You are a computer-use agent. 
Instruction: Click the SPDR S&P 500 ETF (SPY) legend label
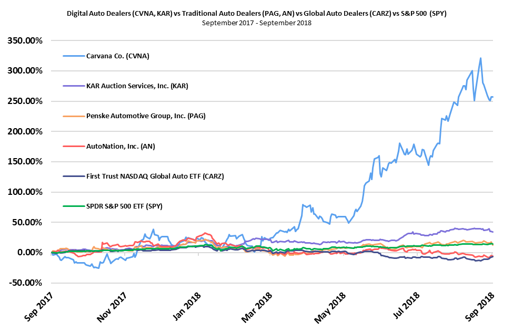pos(124,206)
